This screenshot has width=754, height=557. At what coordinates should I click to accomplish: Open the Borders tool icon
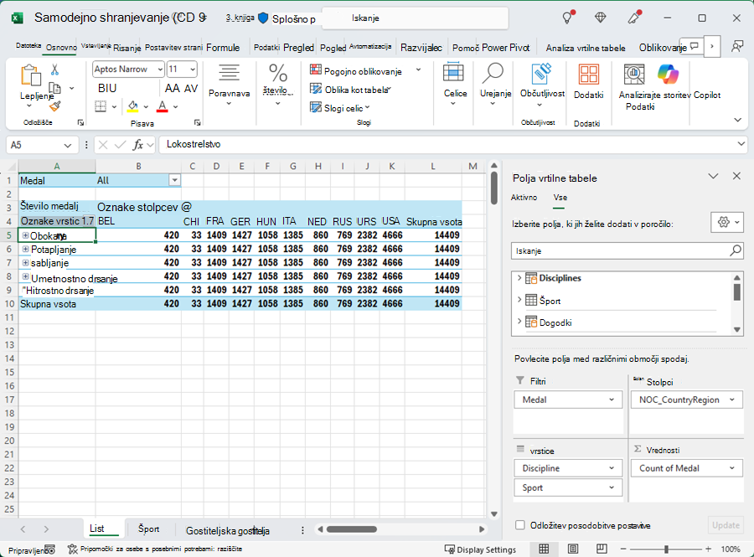(101, 106)
